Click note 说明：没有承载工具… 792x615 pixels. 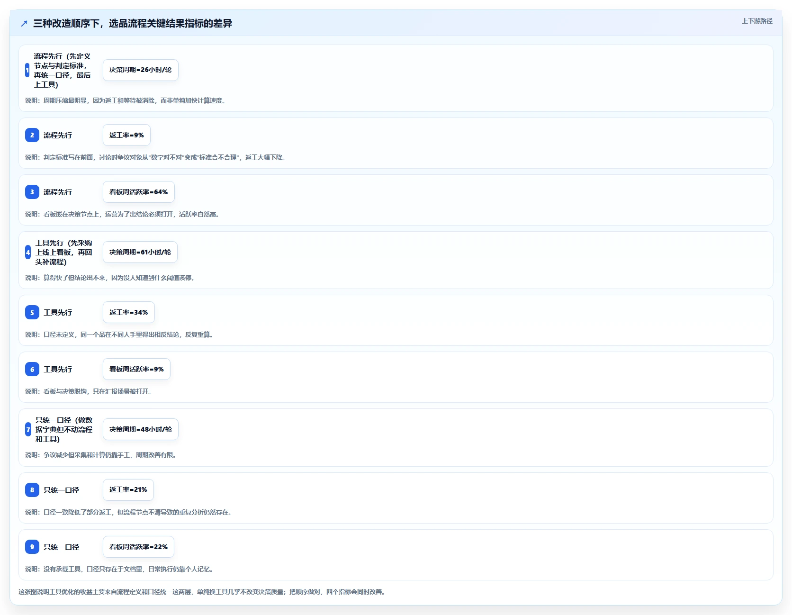pyautogui.click(x=120, y=569)
